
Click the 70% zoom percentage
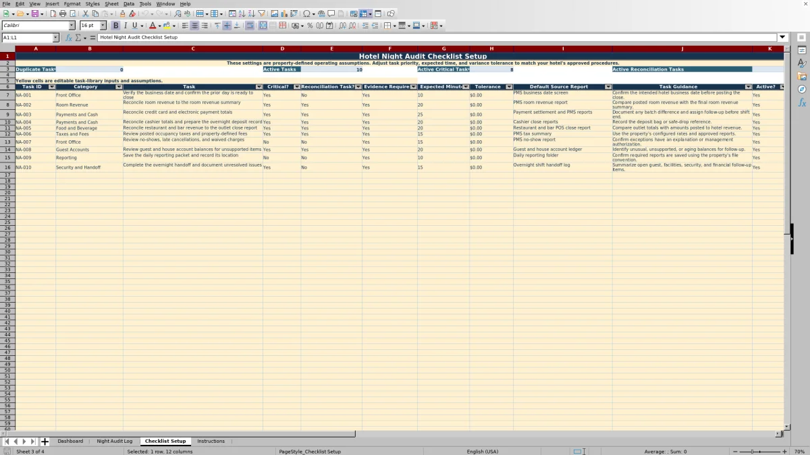799,452
